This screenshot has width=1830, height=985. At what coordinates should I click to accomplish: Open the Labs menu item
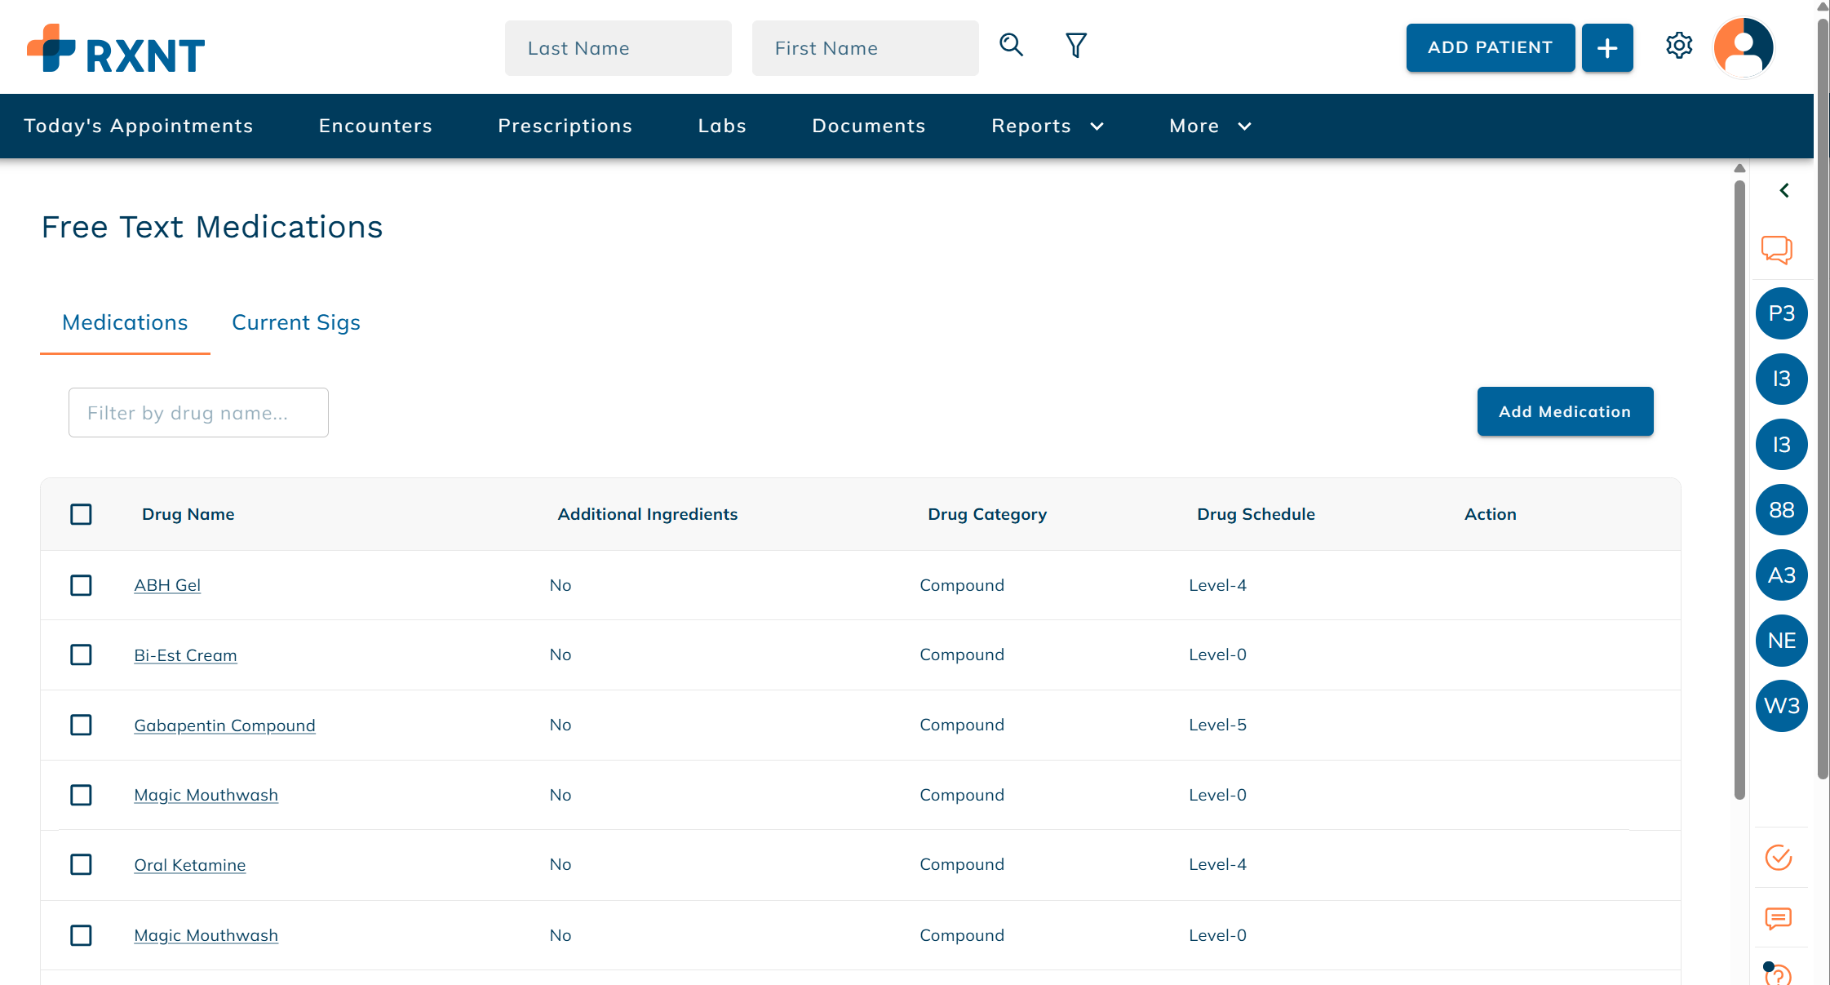[x=721, y=126]
